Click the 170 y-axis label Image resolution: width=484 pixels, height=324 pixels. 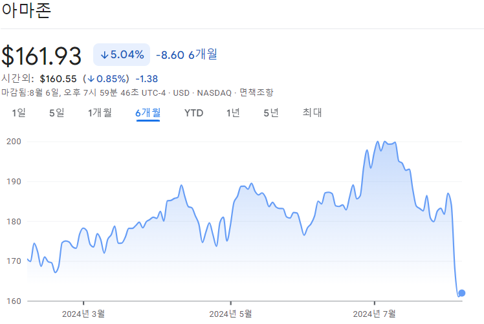coord(14,261)
